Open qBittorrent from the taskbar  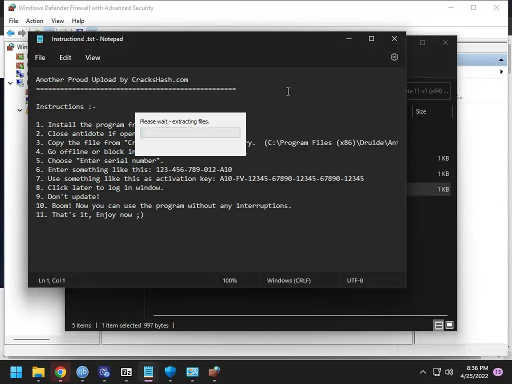tap(82, 372)
